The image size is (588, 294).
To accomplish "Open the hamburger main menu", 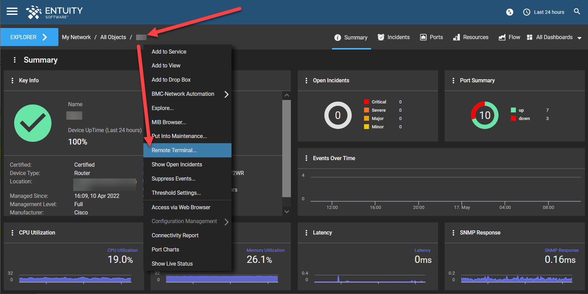I will tap(12, 11).
